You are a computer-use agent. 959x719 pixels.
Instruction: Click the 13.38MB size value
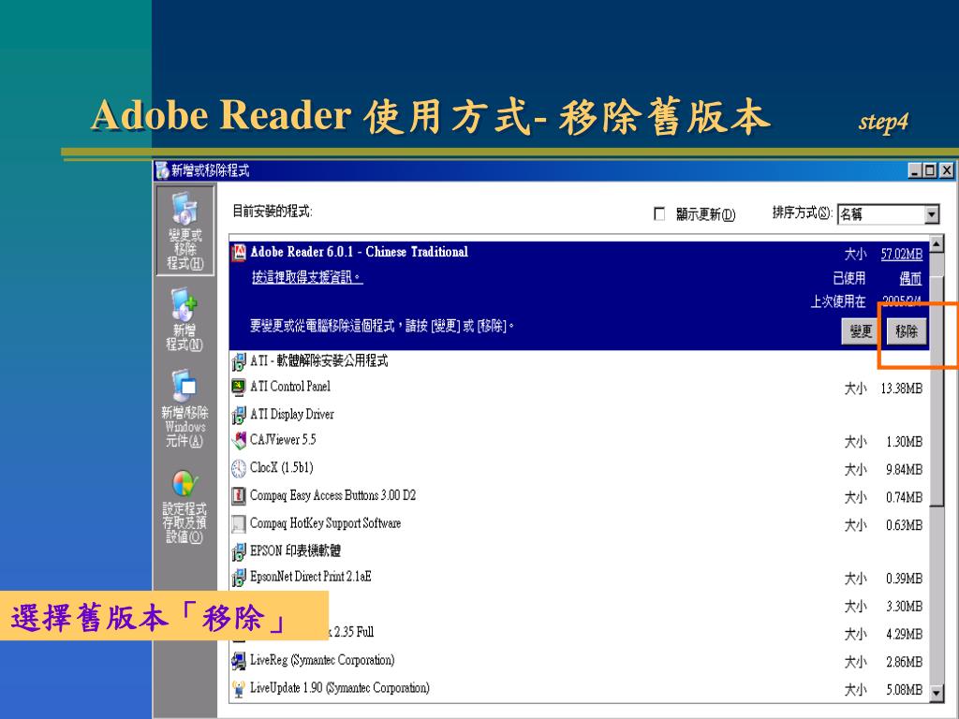click(902, 389)
